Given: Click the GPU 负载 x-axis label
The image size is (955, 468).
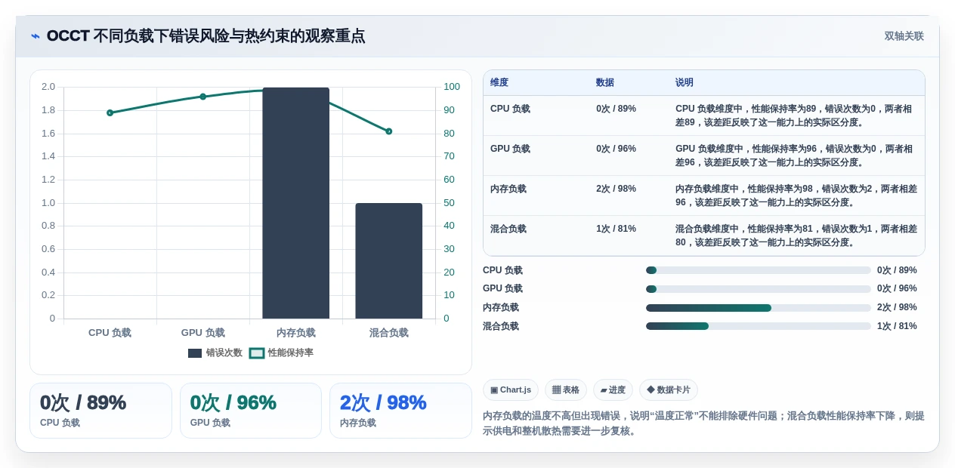Looking at the screenshot, I should pos(202,333).
